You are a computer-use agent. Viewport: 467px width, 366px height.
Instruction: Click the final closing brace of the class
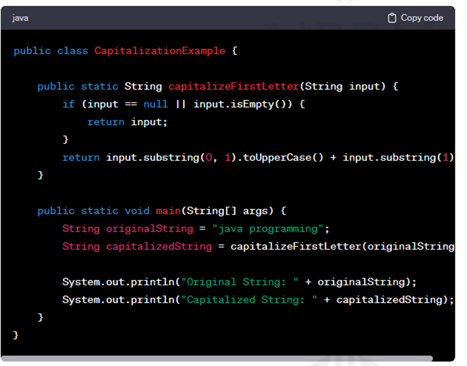(x=16, y=335)
